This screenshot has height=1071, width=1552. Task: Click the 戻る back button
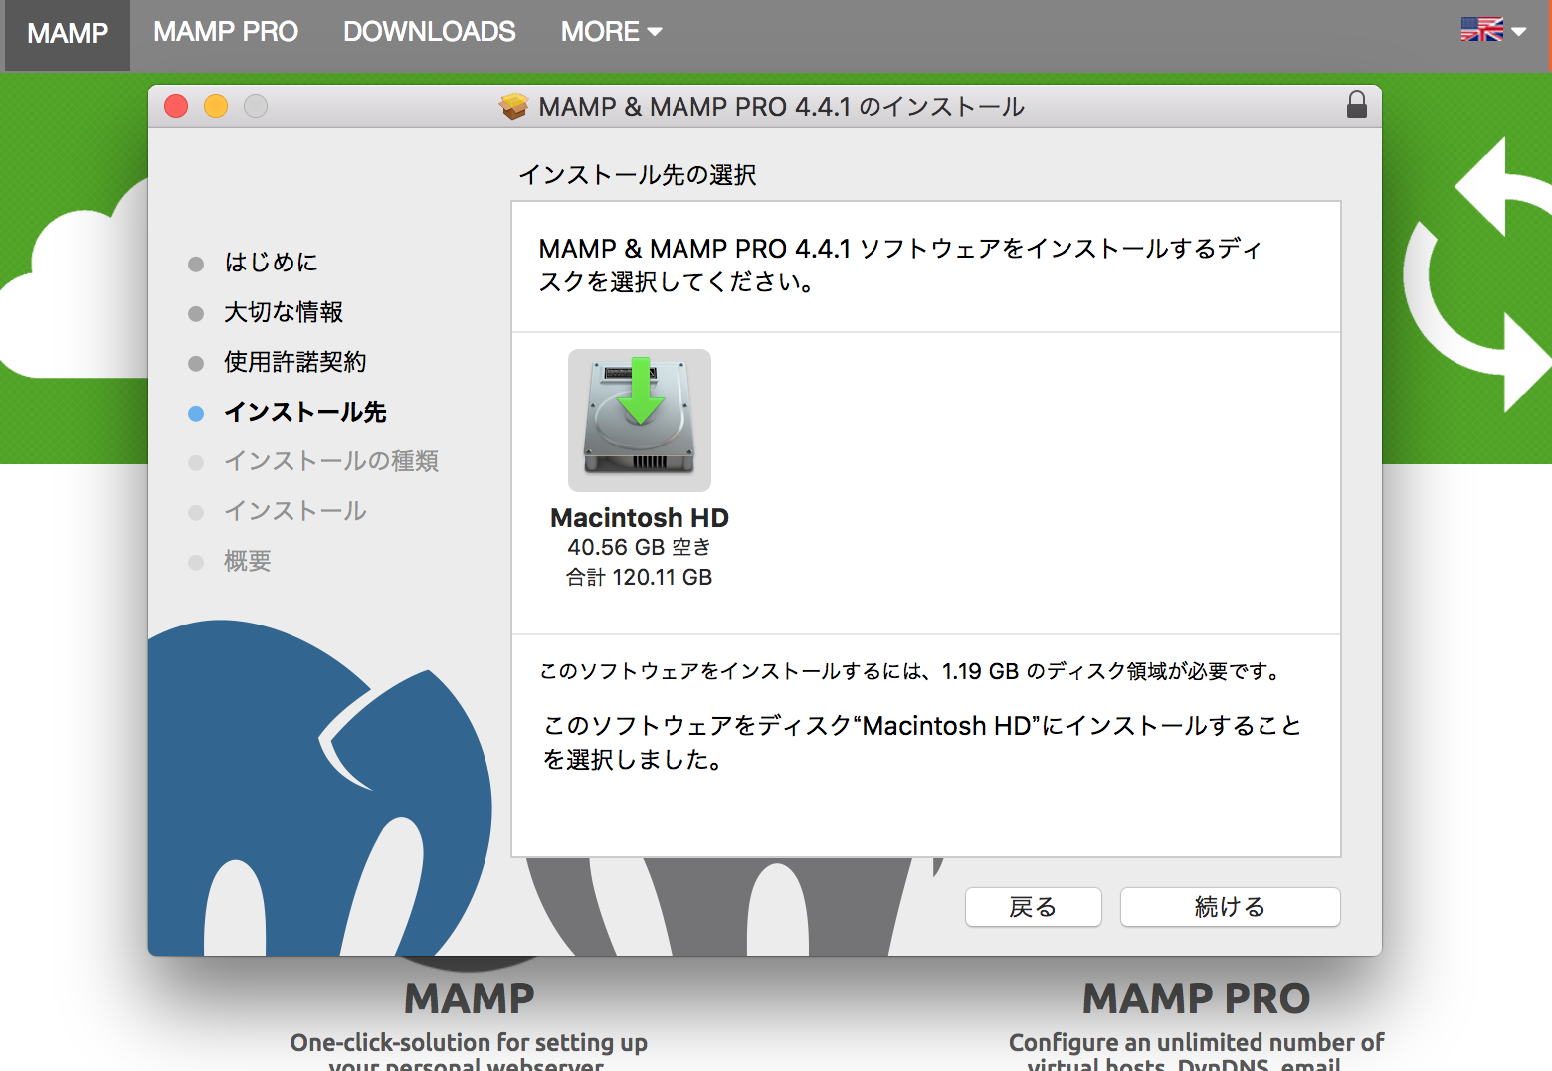point(1033,907)
